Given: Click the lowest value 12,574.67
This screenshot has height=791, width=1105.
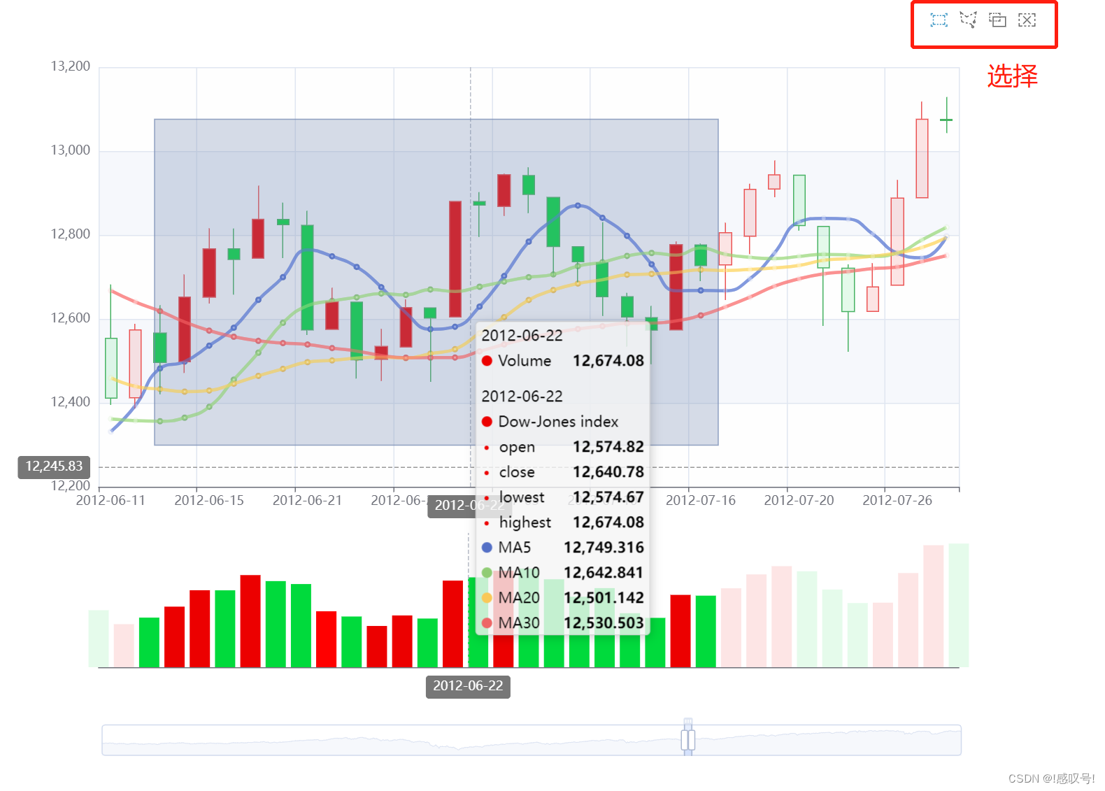Looking at the screenshot, I should pyautogui.click(x=608, y=497).
